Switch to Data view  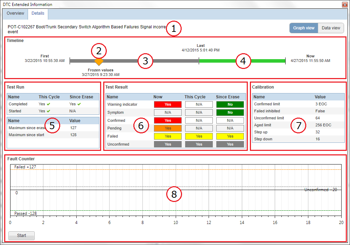click(331, 28)
